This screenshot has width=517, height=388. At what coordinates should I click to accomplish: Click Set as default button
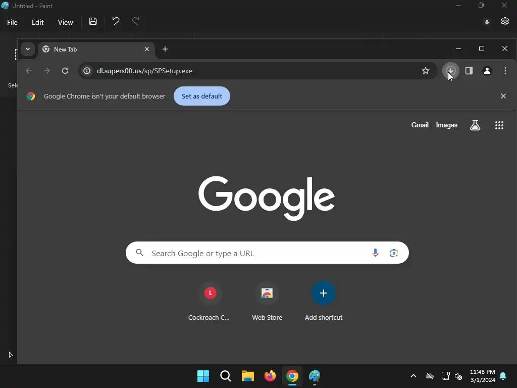(202, 96)
